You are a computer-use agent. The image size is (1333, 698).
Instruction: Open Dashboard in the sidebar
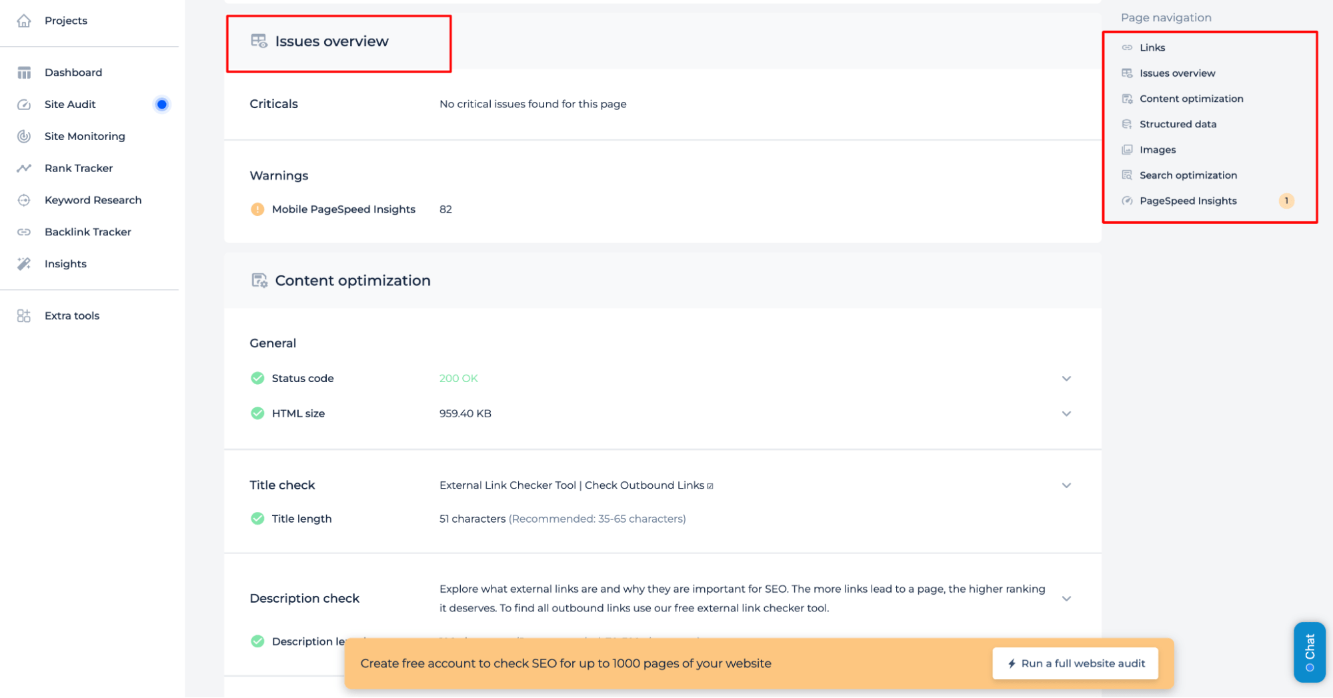(73, 73)
